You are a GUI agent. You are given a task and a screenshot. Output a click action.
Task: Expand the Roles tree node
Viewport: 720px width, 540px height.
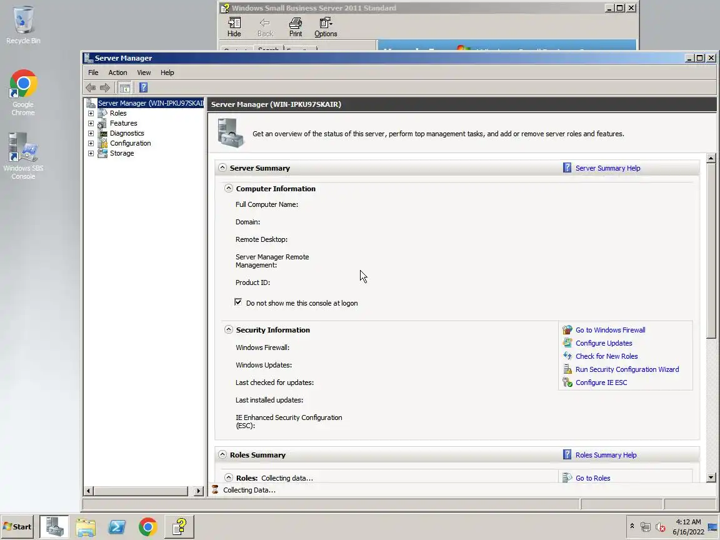tap(91, 113)
